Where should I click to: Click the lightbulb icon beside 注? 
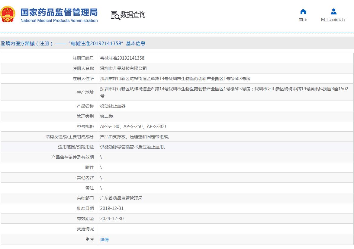point(87,239)
